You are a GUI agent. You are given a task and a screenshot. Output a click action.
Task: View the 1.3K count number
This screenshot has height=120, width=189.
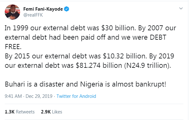point(9,112)
